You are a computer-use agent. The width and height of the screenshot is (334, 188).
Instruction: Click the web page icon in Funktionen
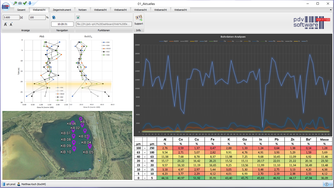(x=78, y=17)
